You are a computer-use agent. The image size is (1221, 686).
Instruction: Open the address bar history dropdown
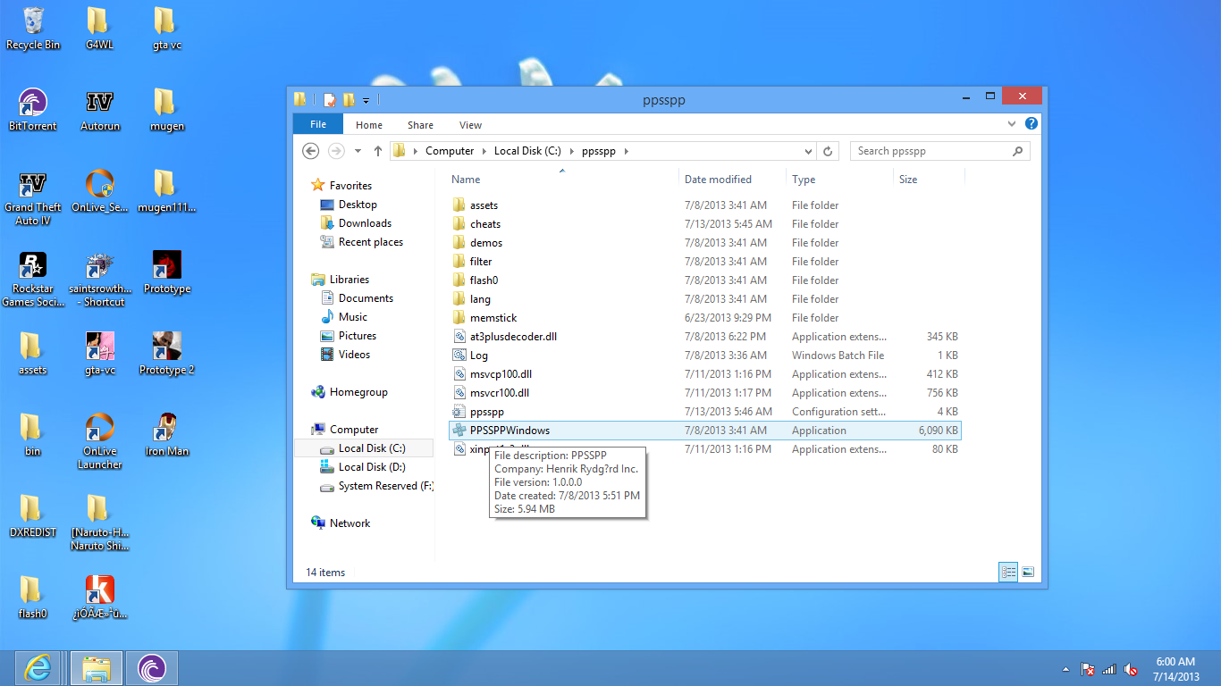[x=808, y=151]
